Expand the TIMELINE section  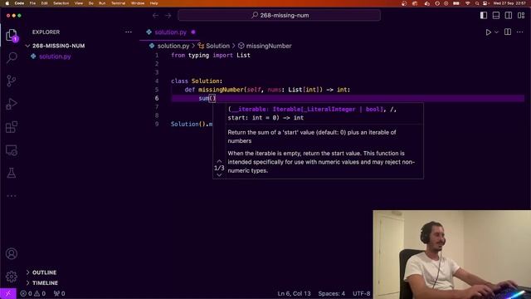(45, 282)
